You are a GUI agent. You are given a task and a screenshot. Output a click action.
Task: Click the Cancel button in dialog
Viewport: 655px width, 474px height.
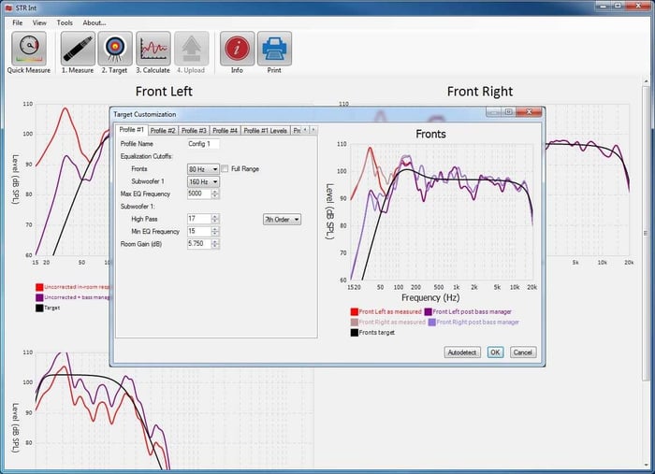(522, 352)
